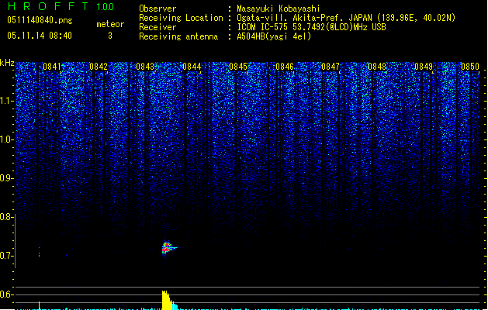Click the 0843 time marker
This screenshot has width=488, height=310.
point(145,67)
